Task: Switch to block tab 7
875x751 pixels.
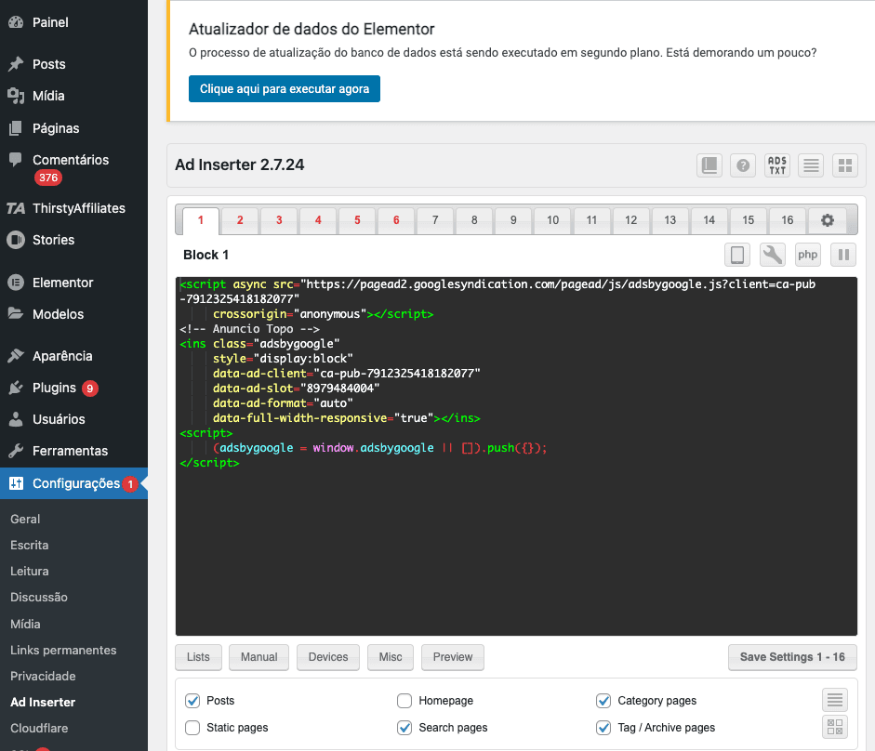Action: click(x=435, y=220)
